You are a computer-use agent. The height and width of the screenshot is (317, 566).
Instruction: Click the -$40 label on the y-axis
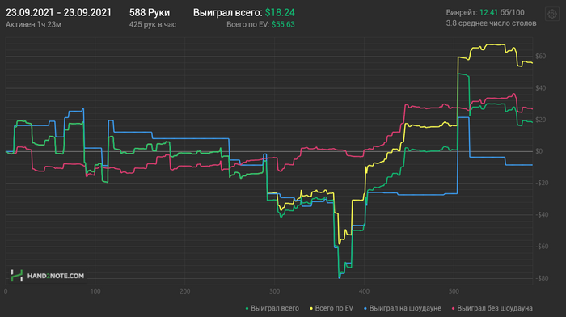[x=542, y=215]
